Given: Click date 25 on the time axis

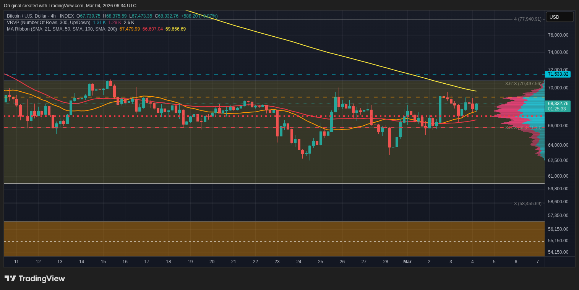Looking at the screenshot, I should click(x=321, y=262).
